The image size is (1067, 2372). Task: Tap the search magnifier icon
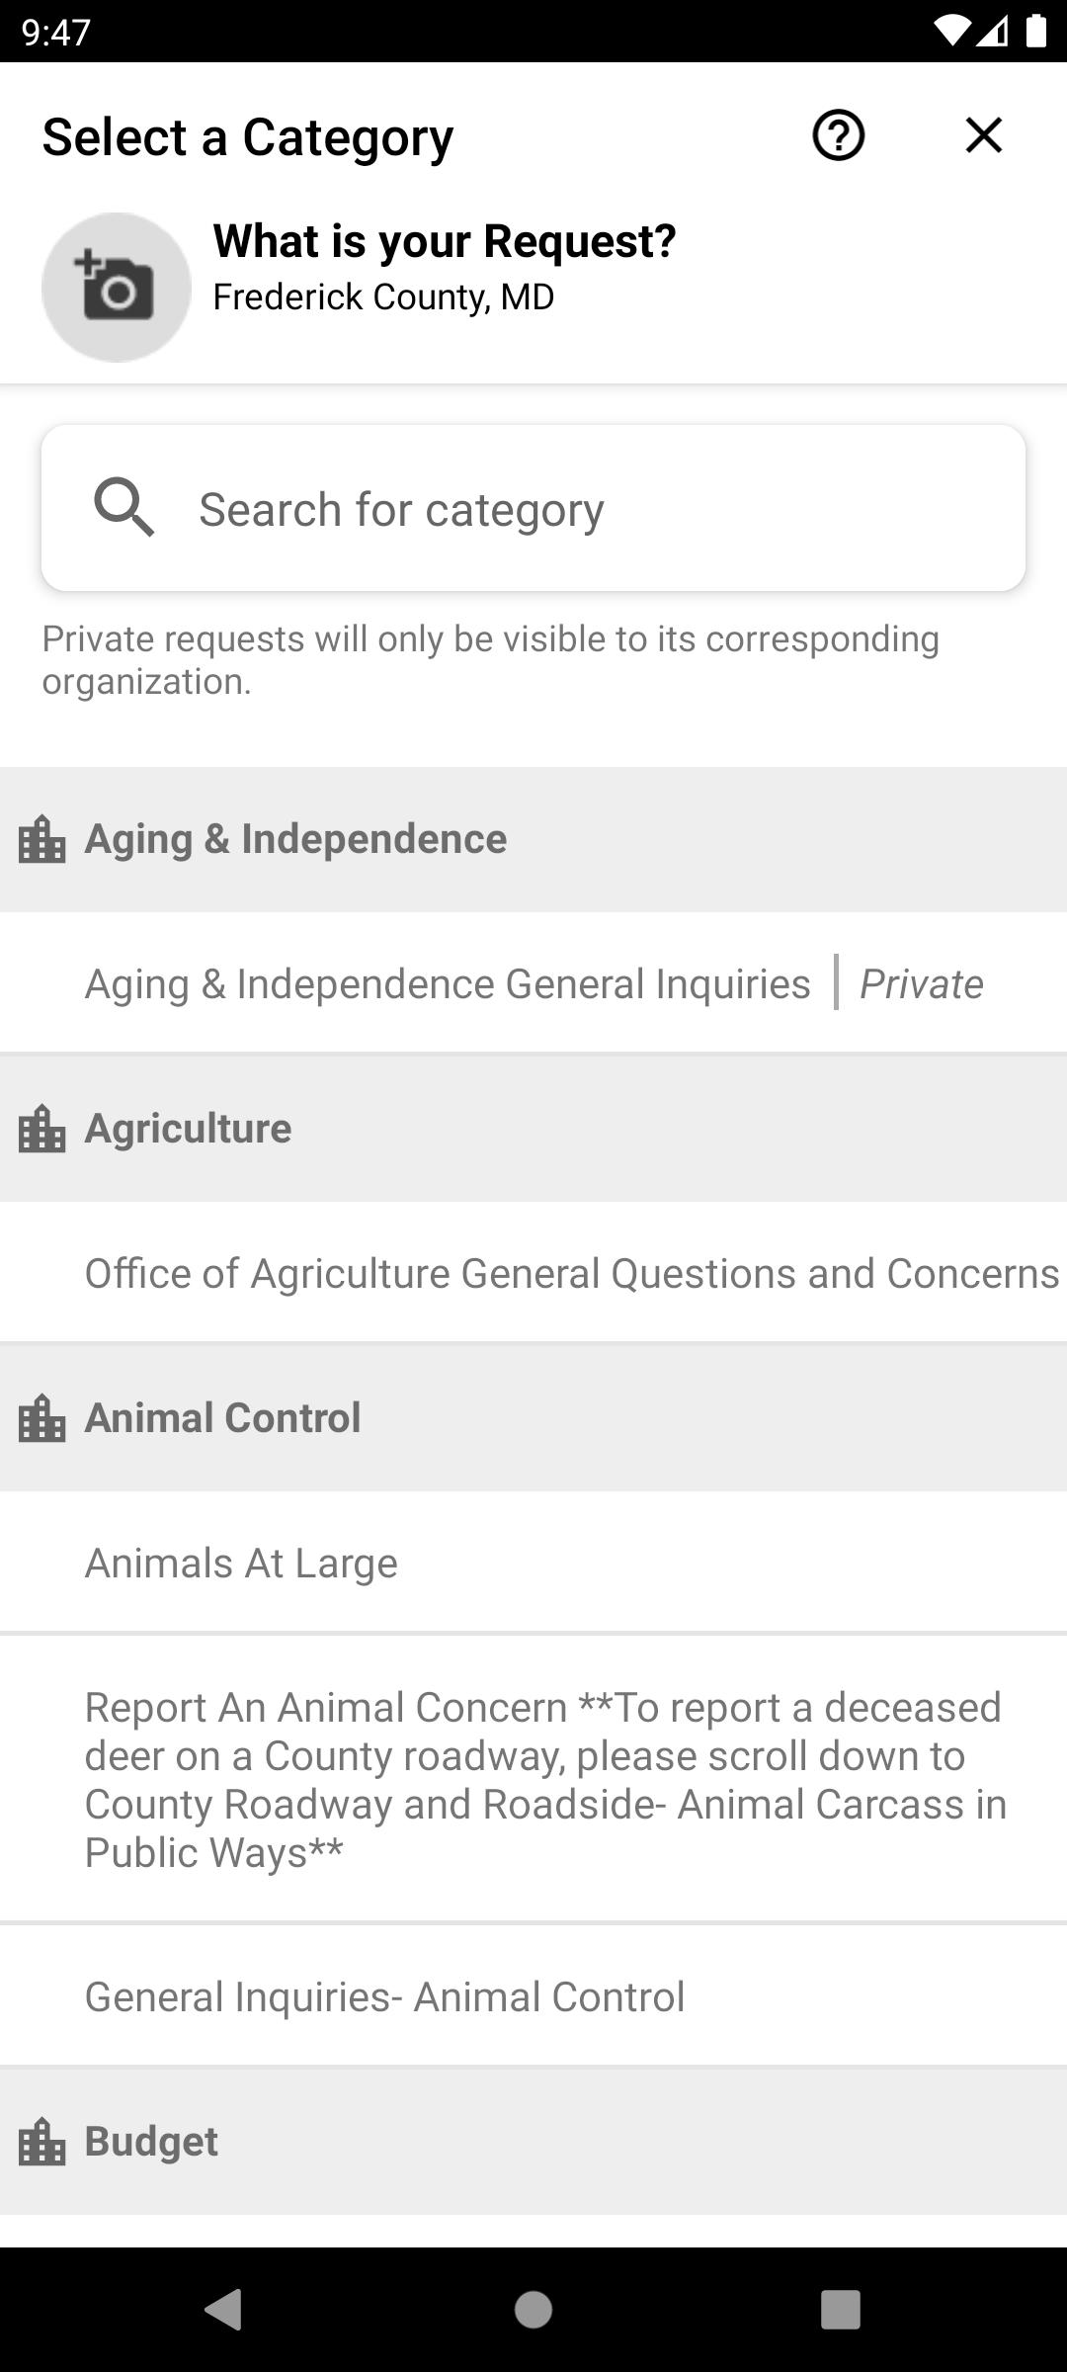[123, 508]
